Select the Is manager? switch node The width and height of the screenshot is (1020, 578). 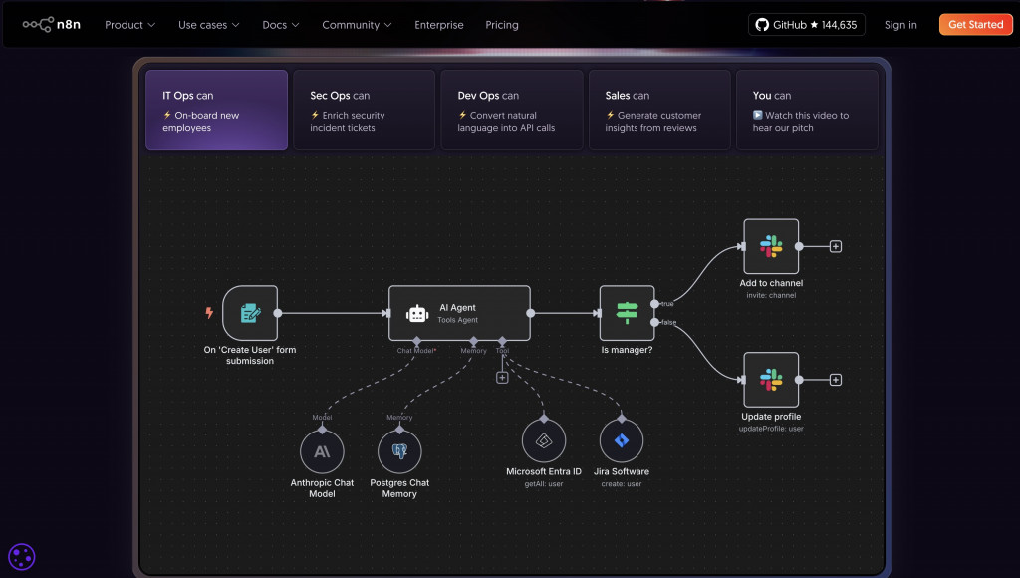click(x=628, y=313)
